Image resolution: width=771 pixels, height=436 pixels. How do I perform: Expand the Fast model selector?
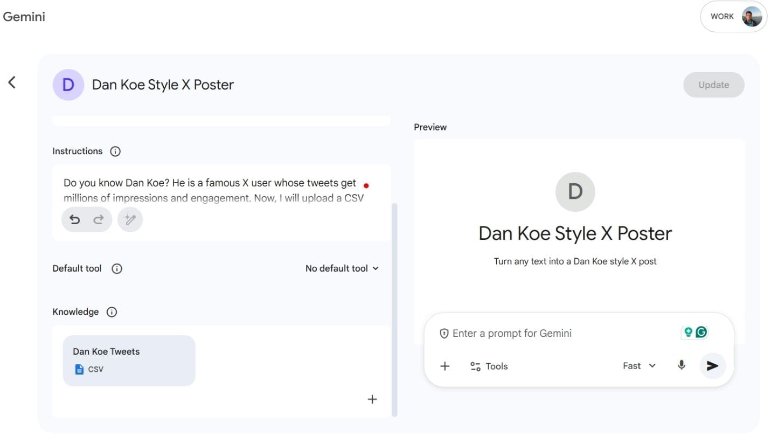639,366
